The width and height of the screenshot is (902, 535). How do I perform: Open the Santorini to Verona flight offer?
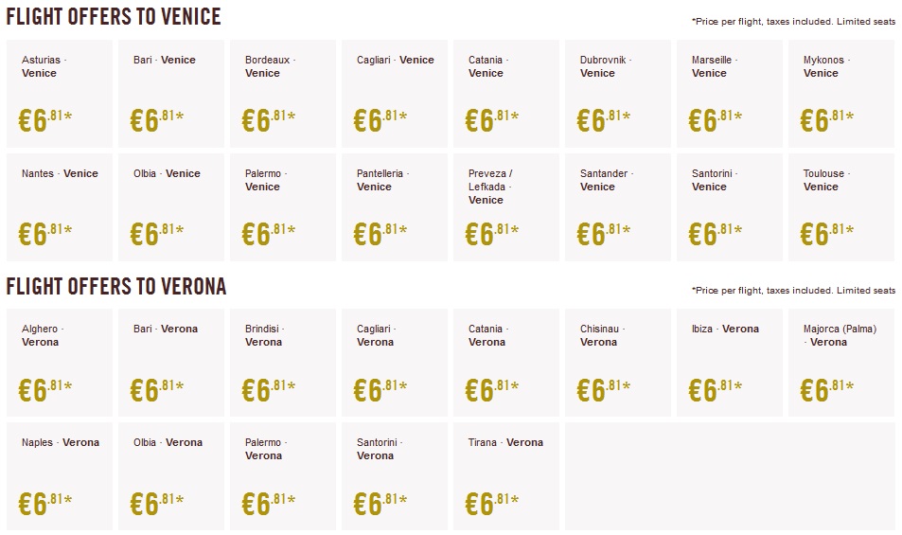pos(394,475)
